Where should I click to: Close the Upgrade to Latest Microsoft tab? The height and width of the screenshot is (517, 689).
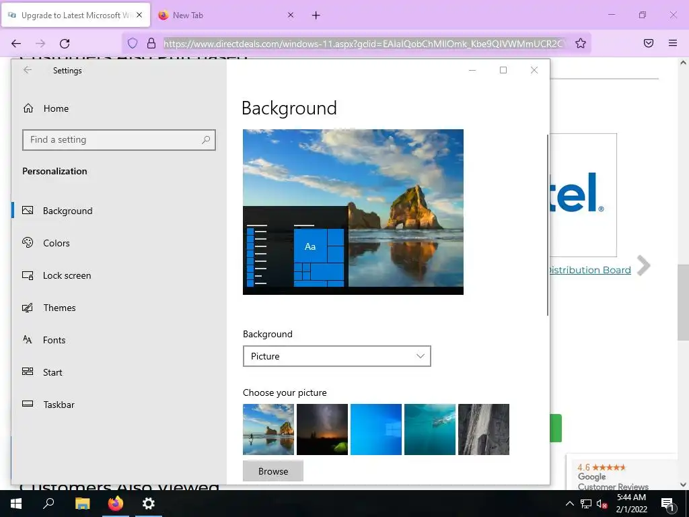point(139,15)
